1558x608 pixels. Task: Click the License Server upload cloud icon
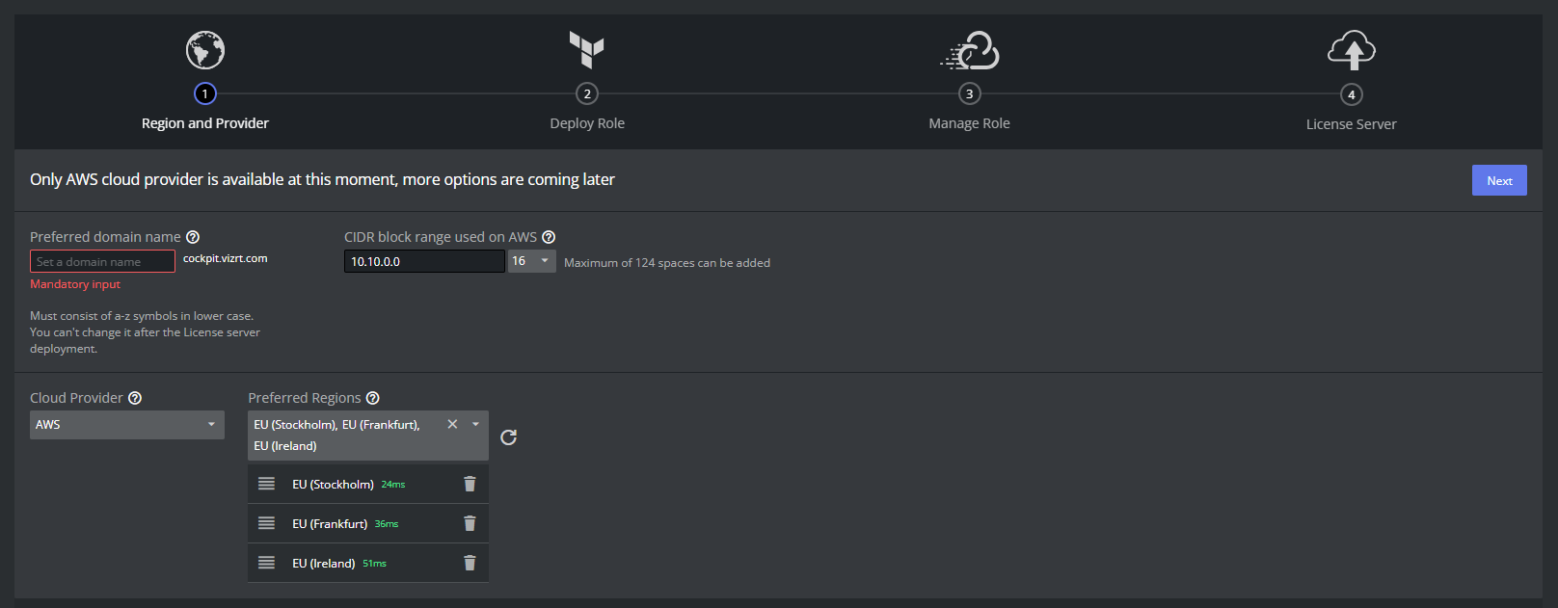tap(1351, 50)
